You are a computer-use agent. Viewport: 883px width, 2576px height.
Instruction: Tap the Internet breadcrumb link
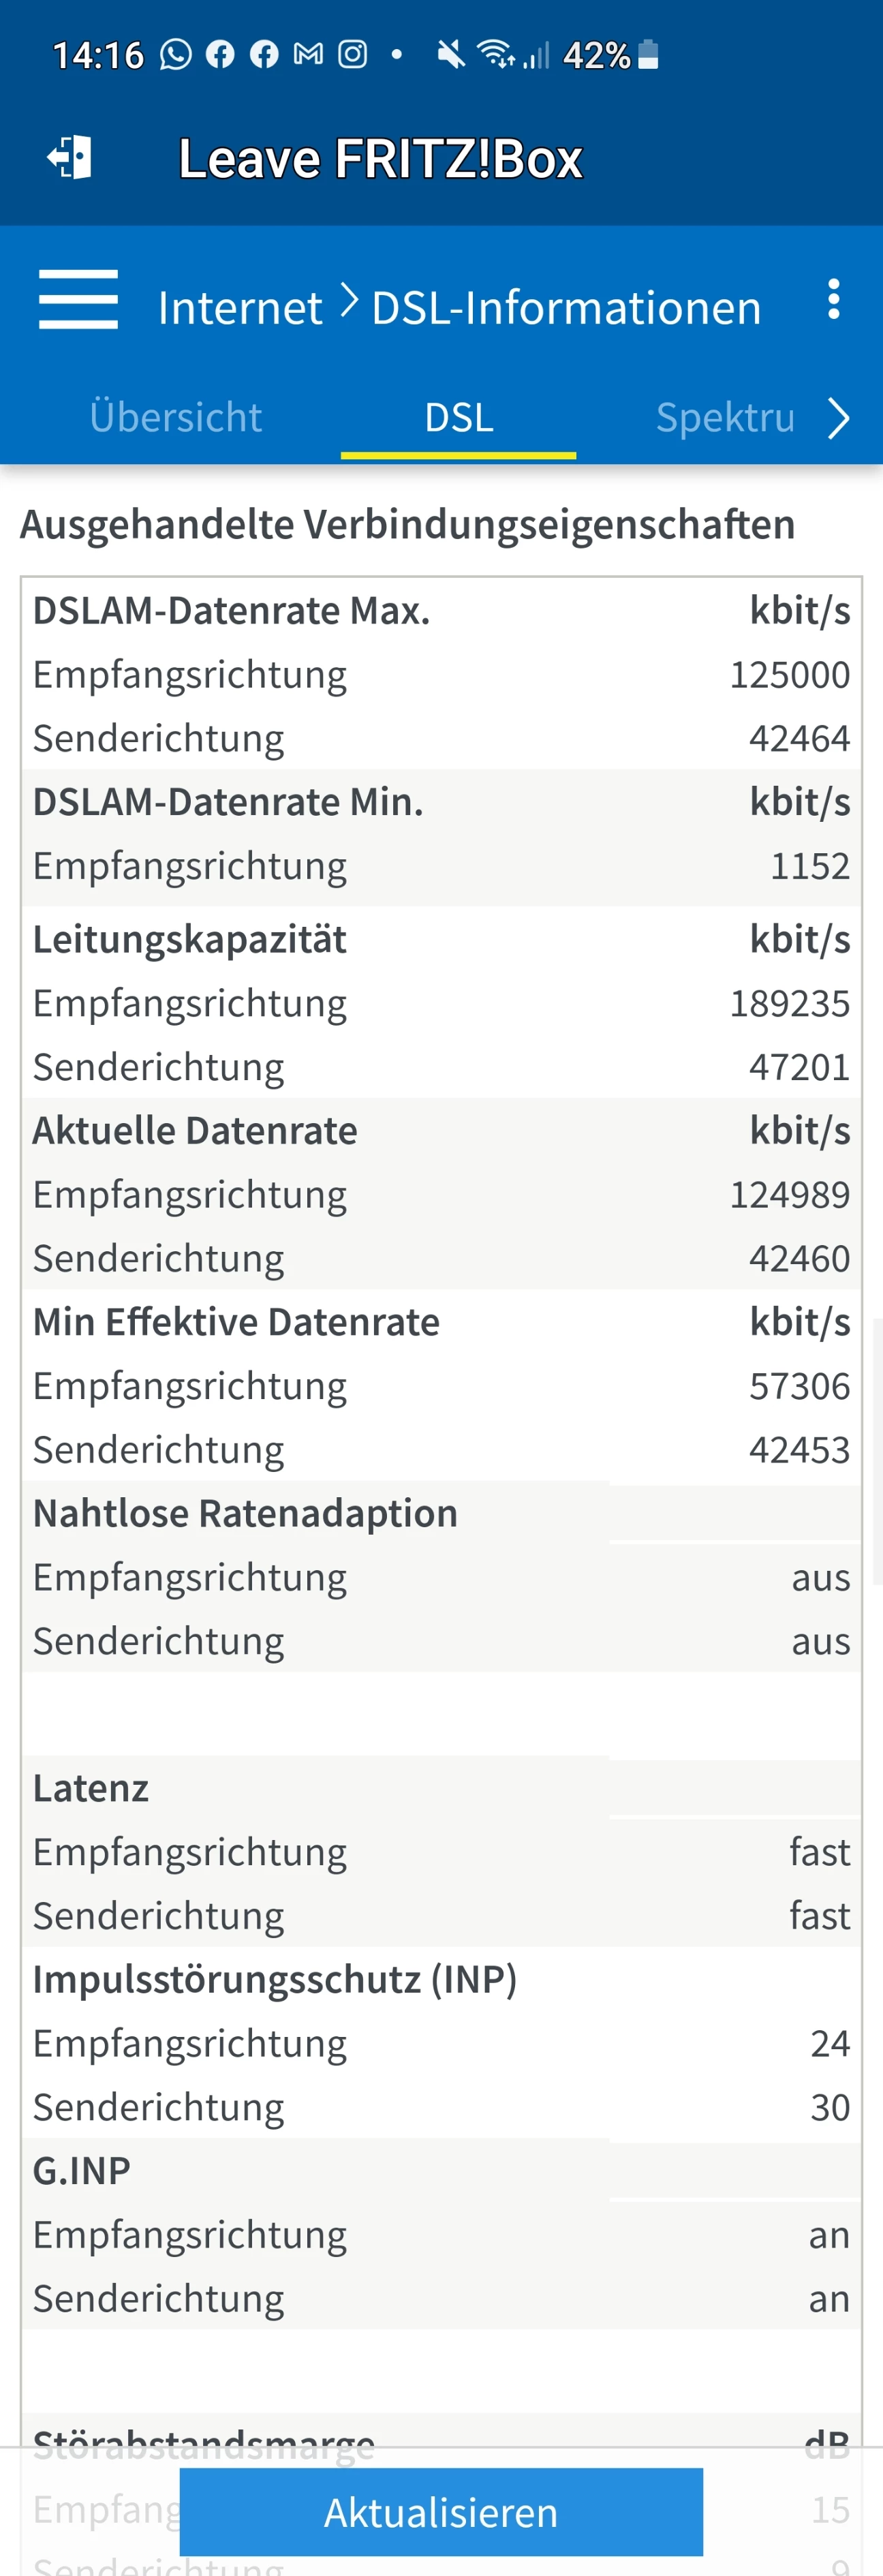[240, 307]
